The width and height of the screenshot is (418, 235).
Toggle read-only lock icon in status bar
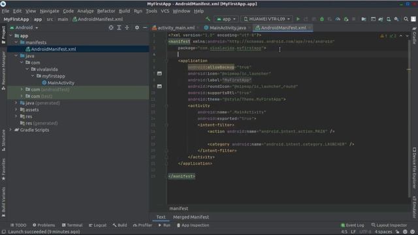397,232
